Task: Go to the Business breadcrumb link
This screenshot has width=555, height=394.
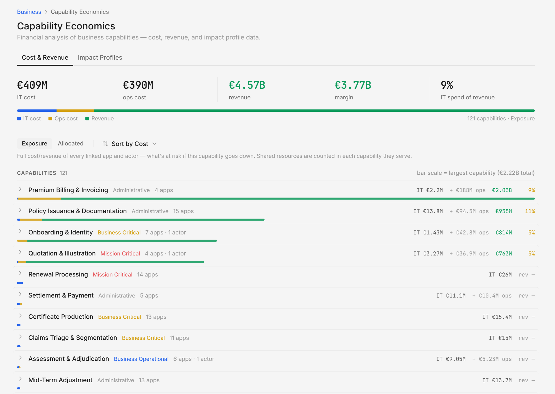Action: point(29,12)
